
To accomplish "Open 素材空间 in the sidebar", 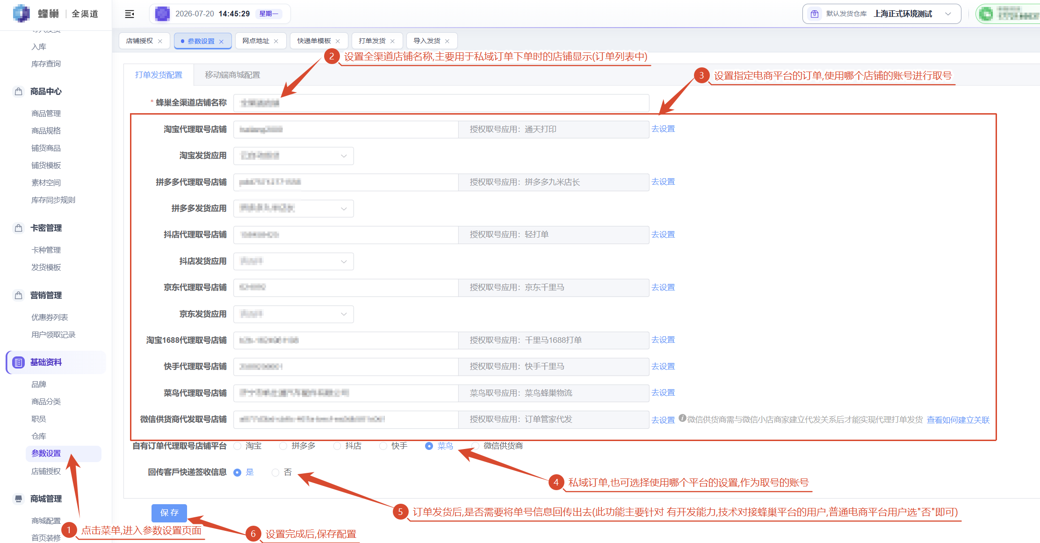I will pyautogui.click(x=46, y=183).
